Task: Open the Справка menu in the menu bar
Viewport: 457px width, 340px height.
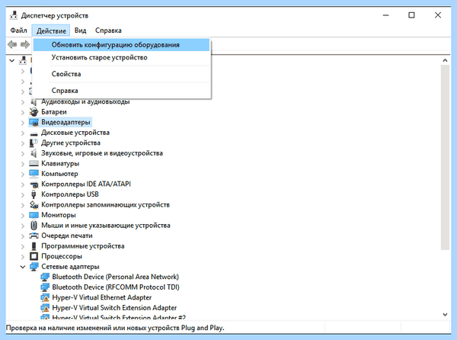Action: click(x=108, y=30)
